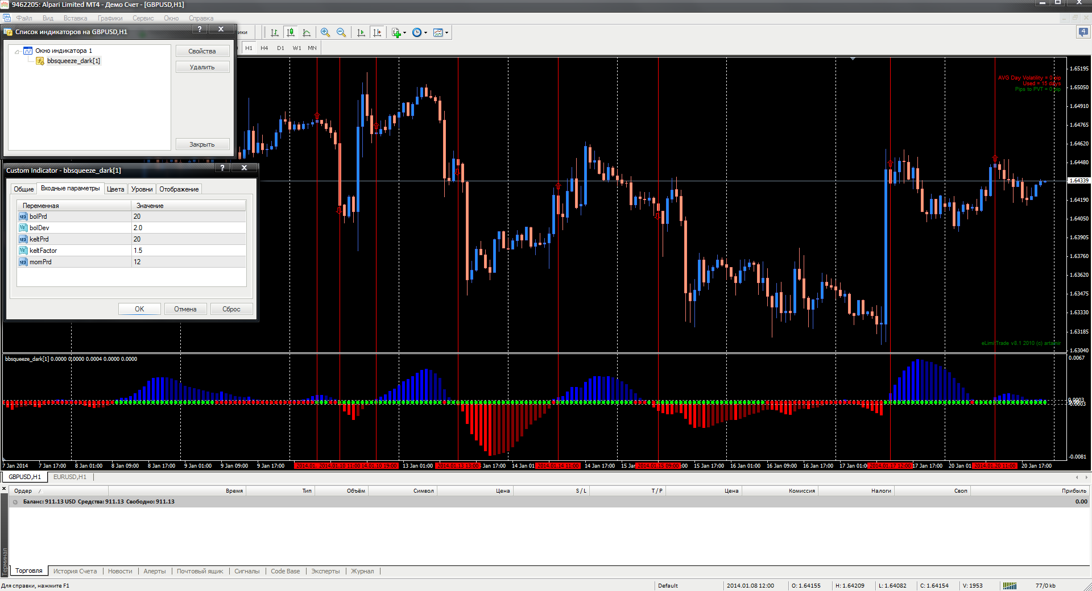The width and height of the screenshot is (1092, 591).
Task: Select the keltFactor value field
Action: coord(189,251)
